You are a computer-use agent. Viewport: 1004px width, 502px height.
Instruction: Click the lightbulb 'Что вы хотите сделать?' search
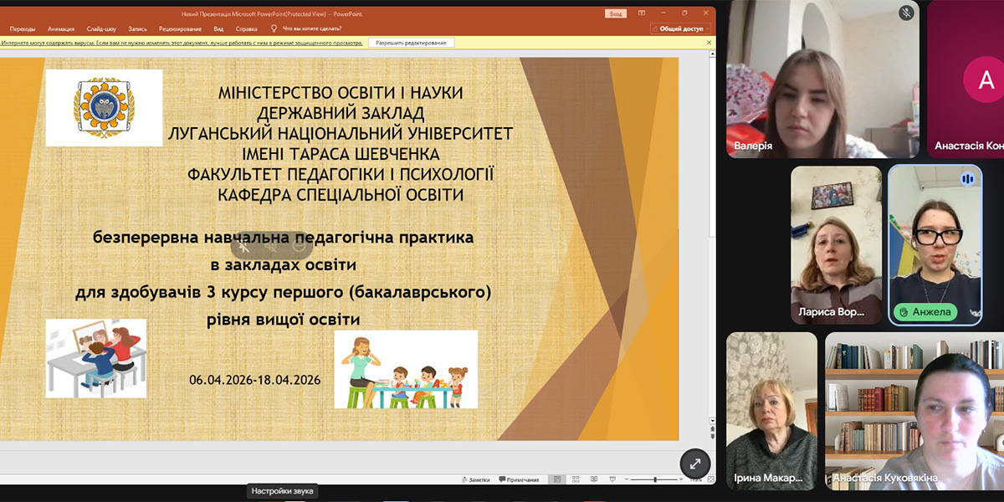click(x=310, y=28)
